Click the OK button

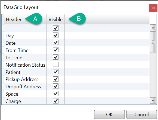[109, 114]
